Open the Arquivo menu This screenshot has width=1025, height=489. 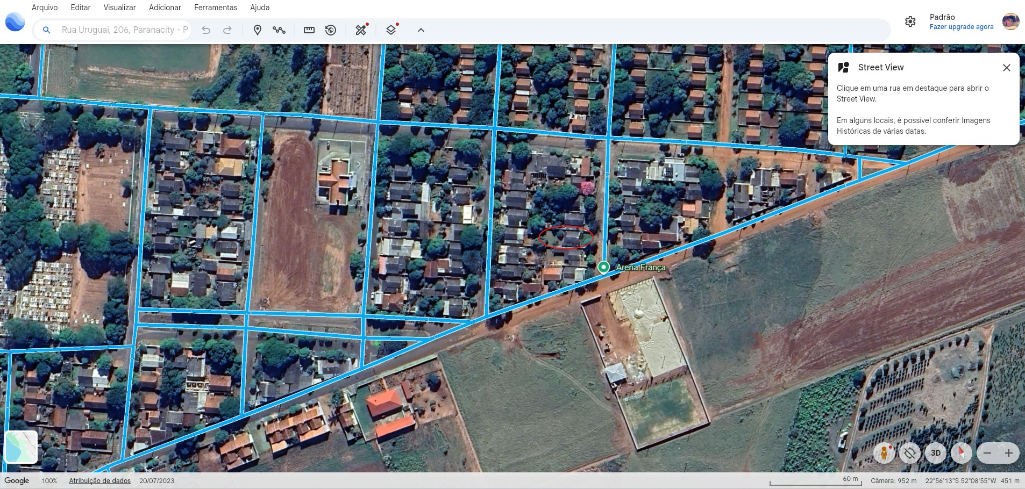pyautogui.click(x=45, y=8)
